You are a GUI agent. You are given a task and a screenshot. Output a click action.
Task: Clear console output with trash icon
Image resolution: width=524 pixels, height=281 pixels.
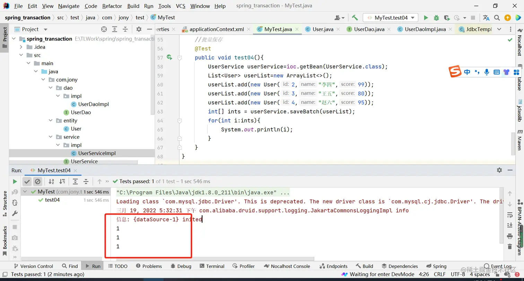509,247
